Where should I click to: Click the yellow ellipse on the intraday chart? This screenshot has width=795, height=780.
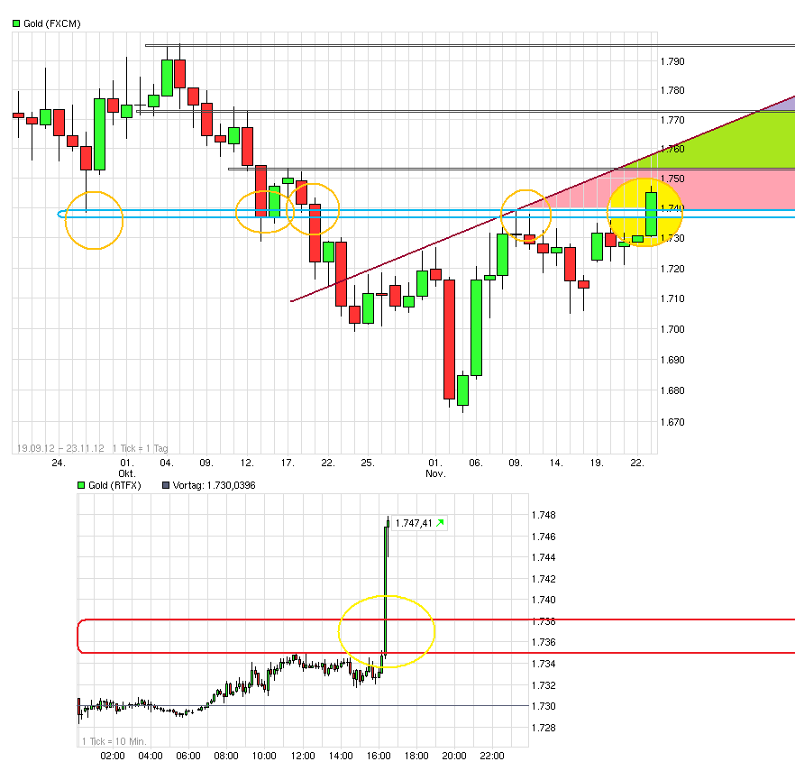pos(386,632)
